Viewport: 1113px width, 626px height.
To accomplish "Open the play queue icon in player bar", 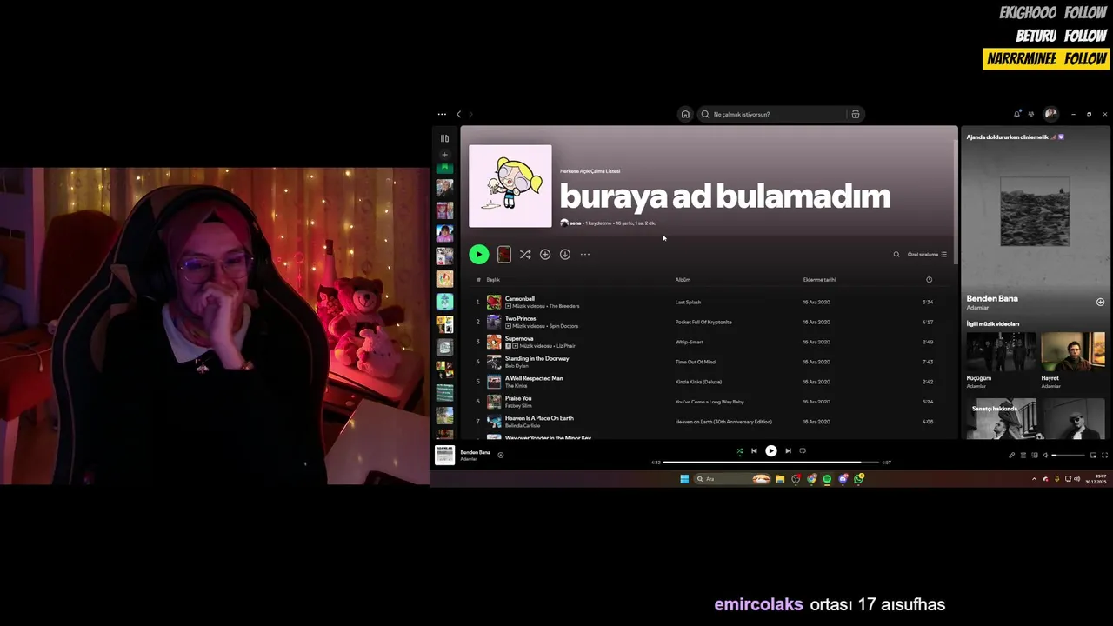I will [x=1023, y=456].
